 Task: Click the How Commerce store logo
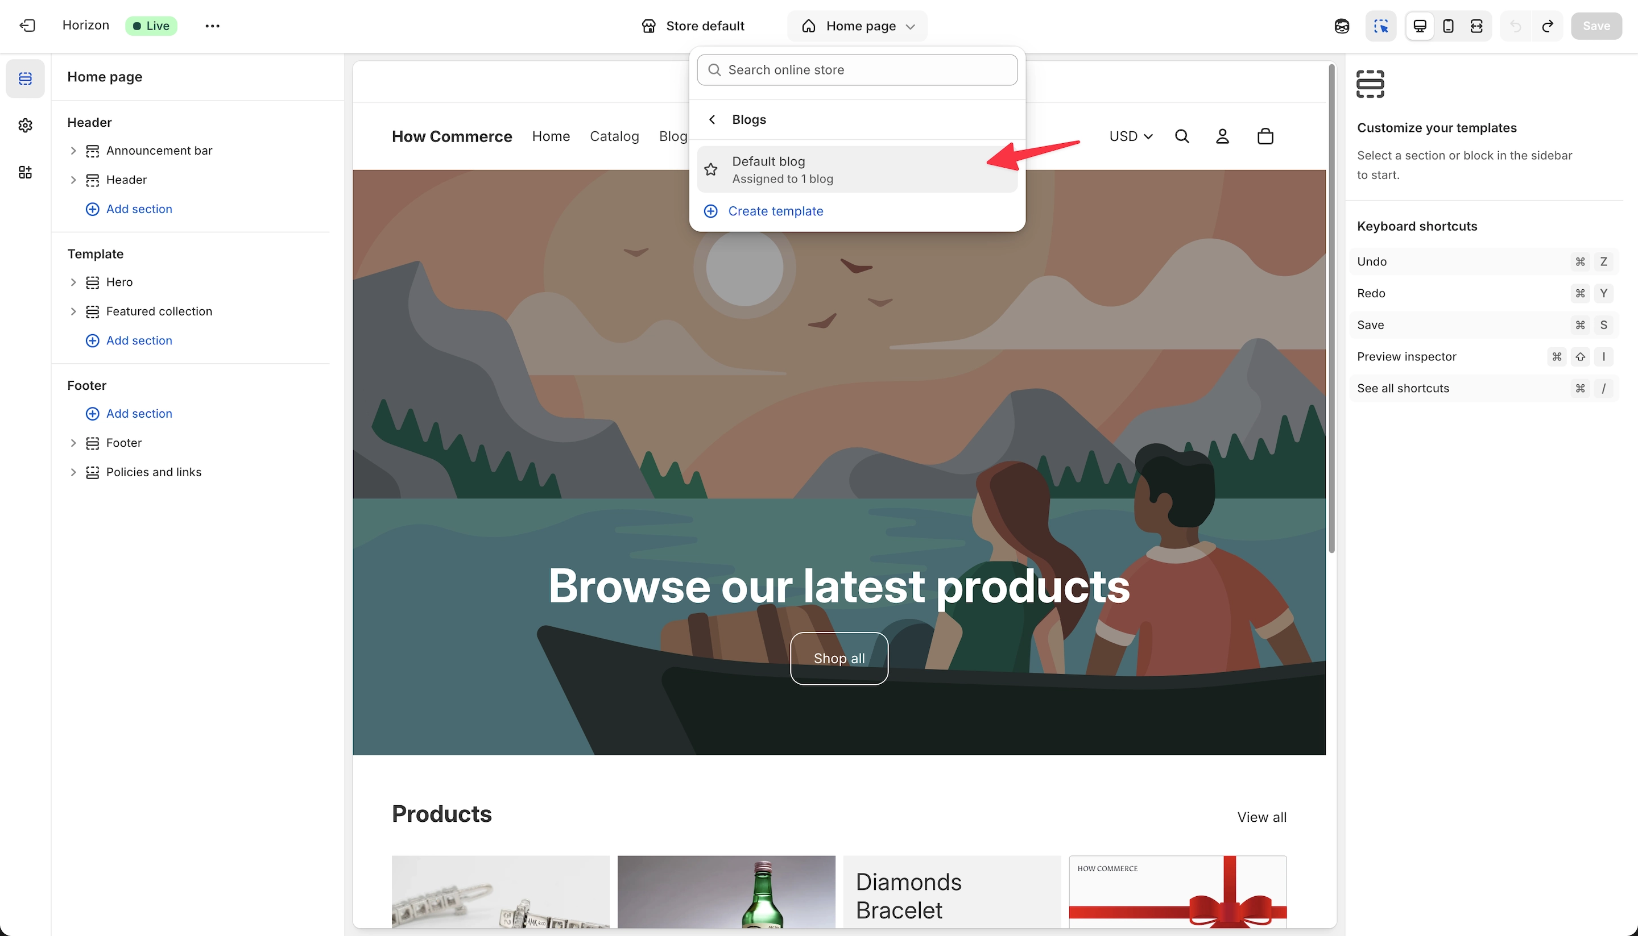click(x=452, y=136)
